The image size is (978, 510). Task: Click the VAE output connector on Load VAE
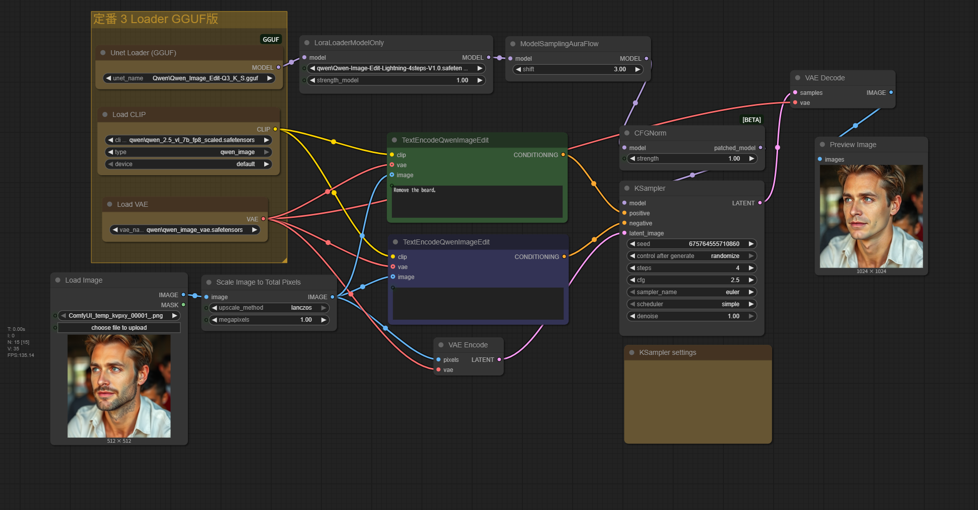[263, 219]
